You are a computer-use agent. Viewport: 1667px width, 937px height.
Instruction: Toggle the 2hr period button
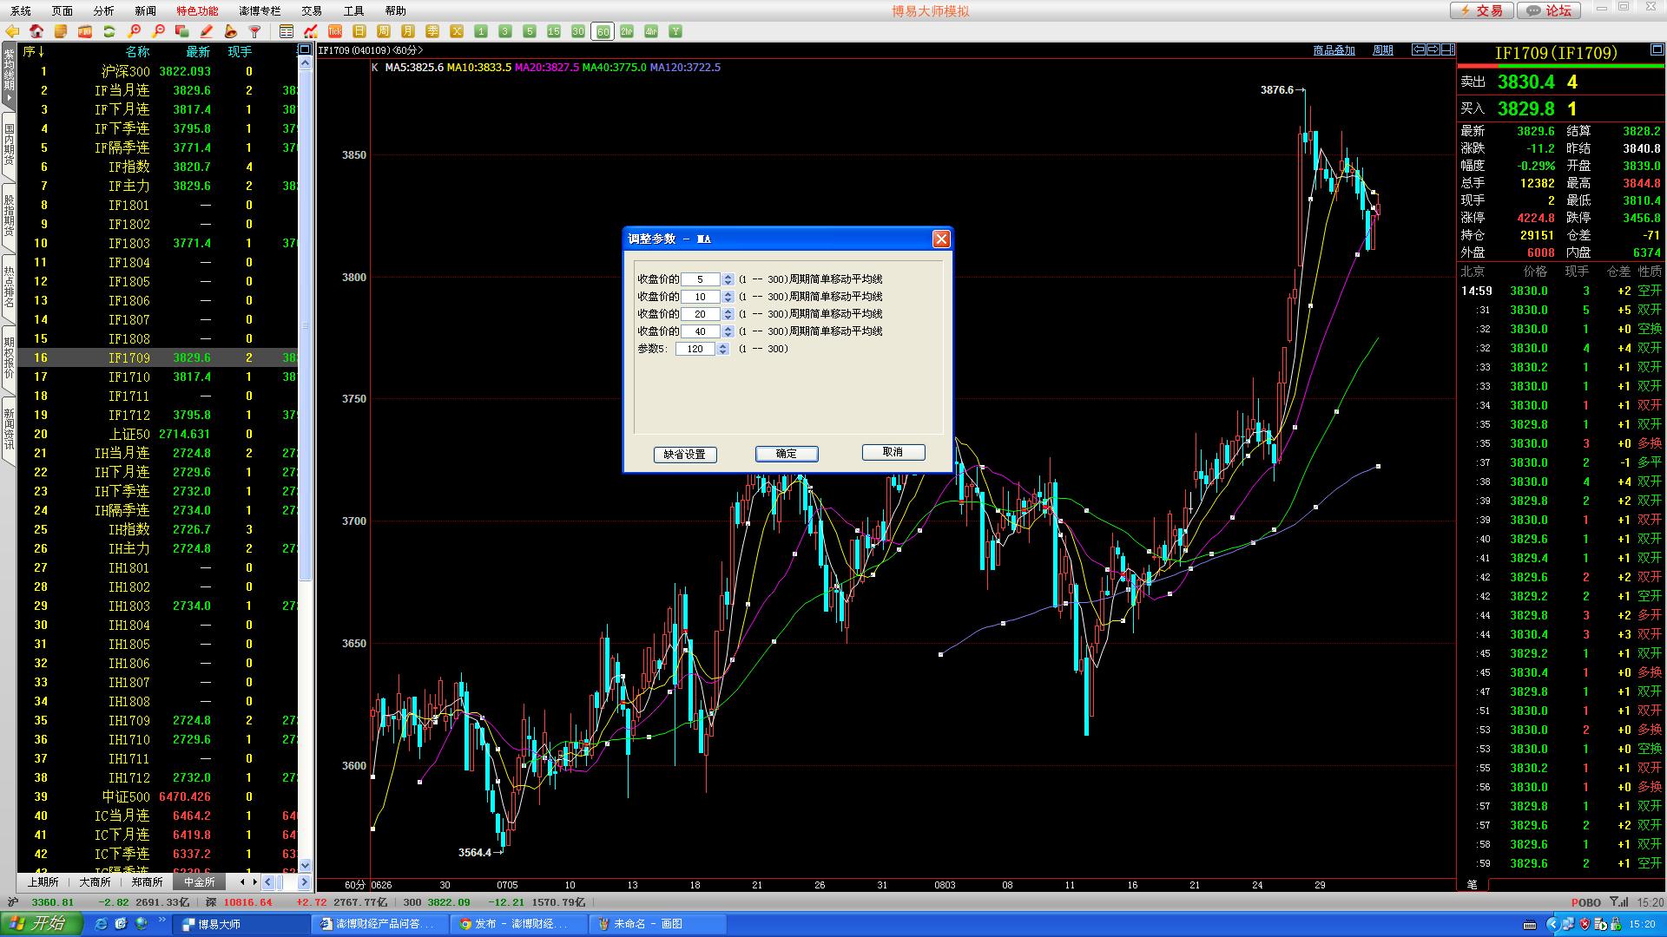(627, 31)
